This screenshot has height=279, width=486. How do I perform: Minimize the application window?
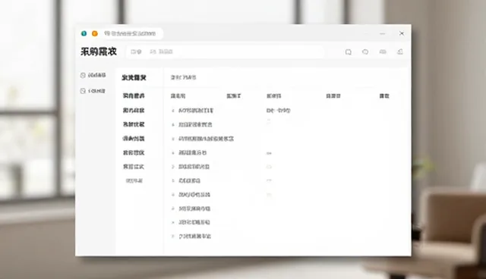click(x=383, y=33)
